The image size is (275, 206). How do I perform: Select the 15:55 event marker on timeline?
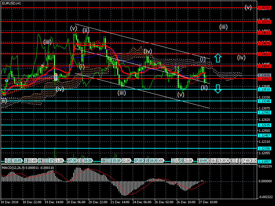[18, 160]
